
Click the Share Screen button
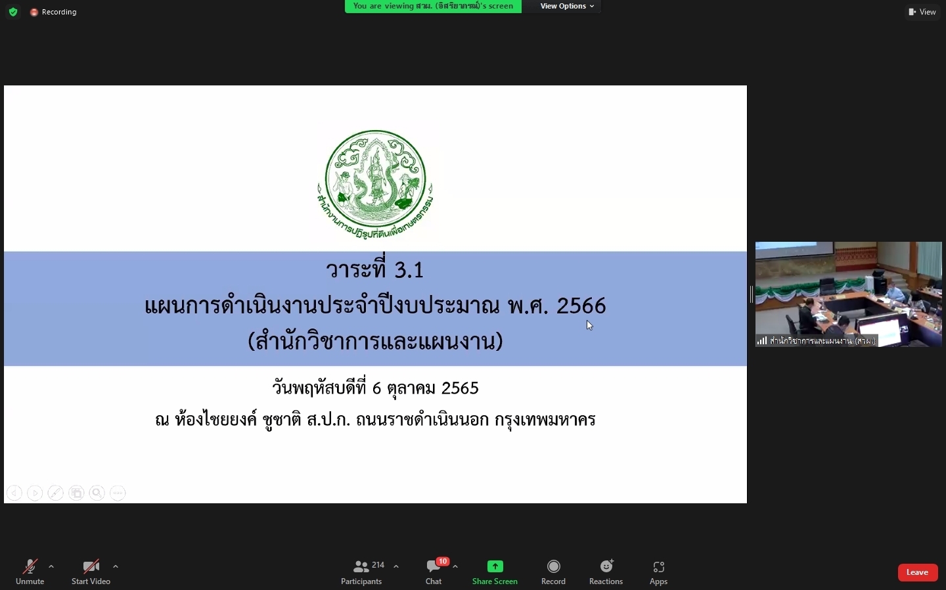(x=495, y=572)
